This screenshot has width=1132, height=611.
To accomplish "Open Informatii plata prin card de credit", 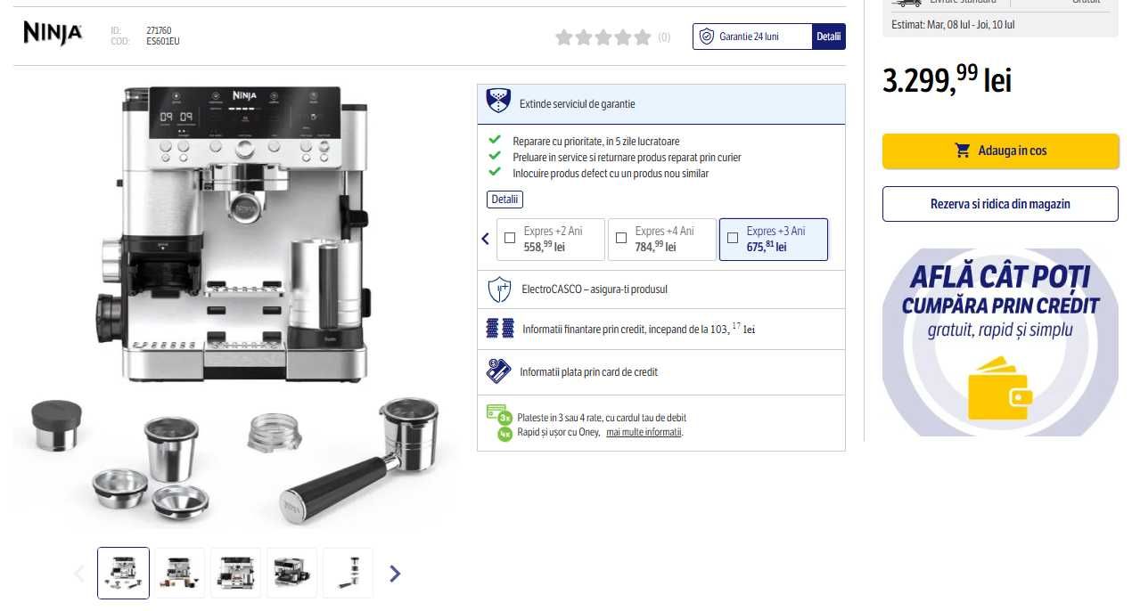I will [x=589, y=372].
